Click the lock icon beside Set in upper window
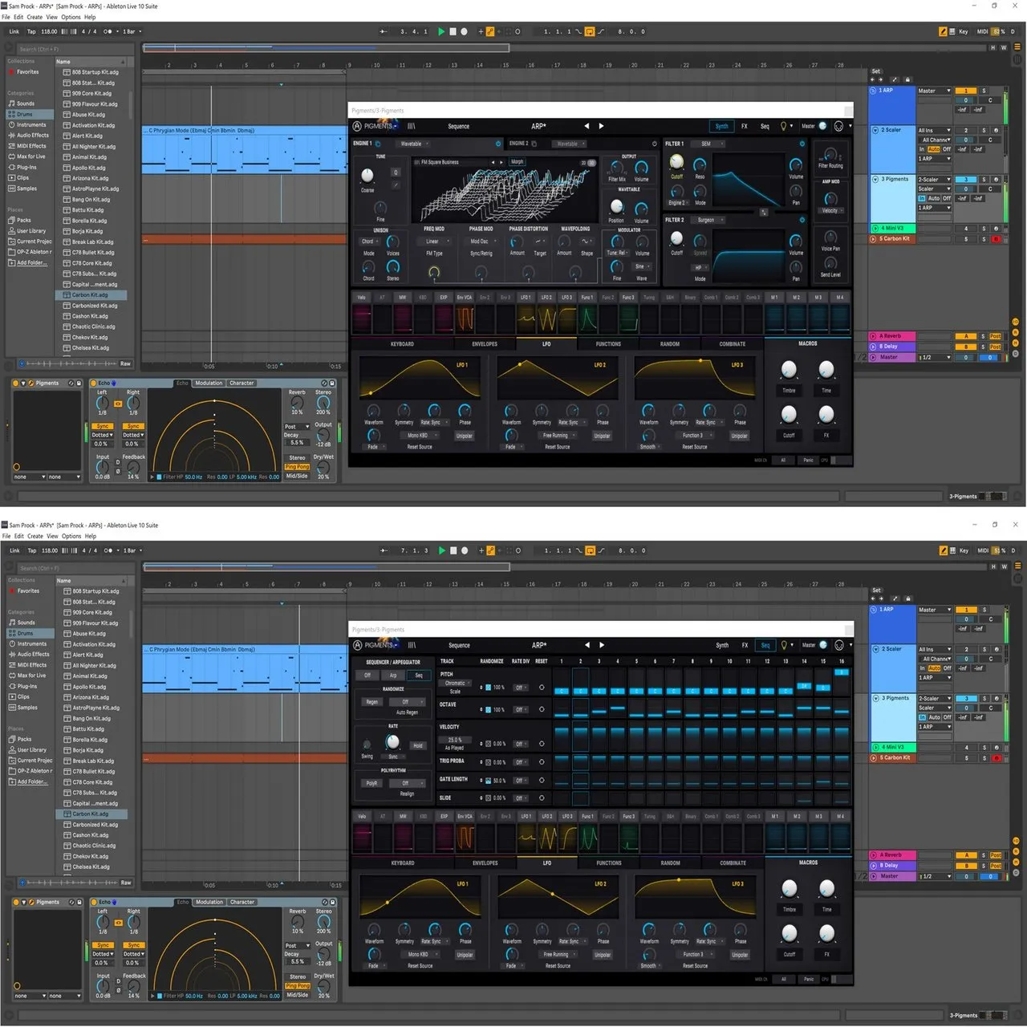The image size is (1027, 1027). coord(907,79)
